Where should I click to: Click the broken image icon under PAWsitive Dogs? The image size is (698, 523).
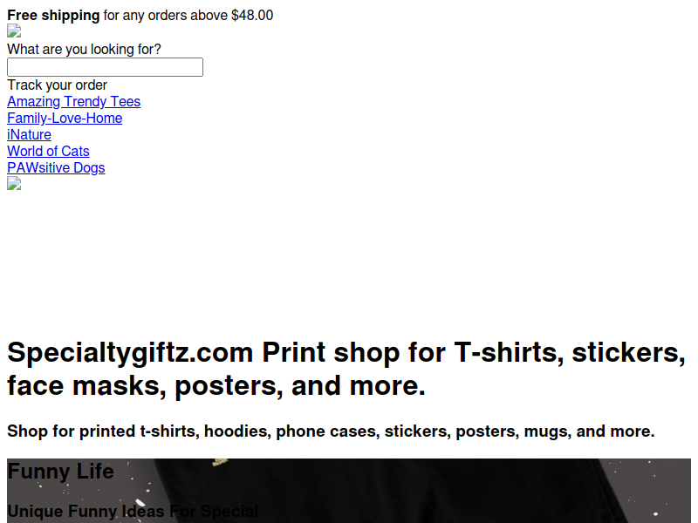pos(14,183)
